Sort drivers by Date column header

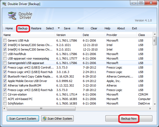(x=92, y=35)
